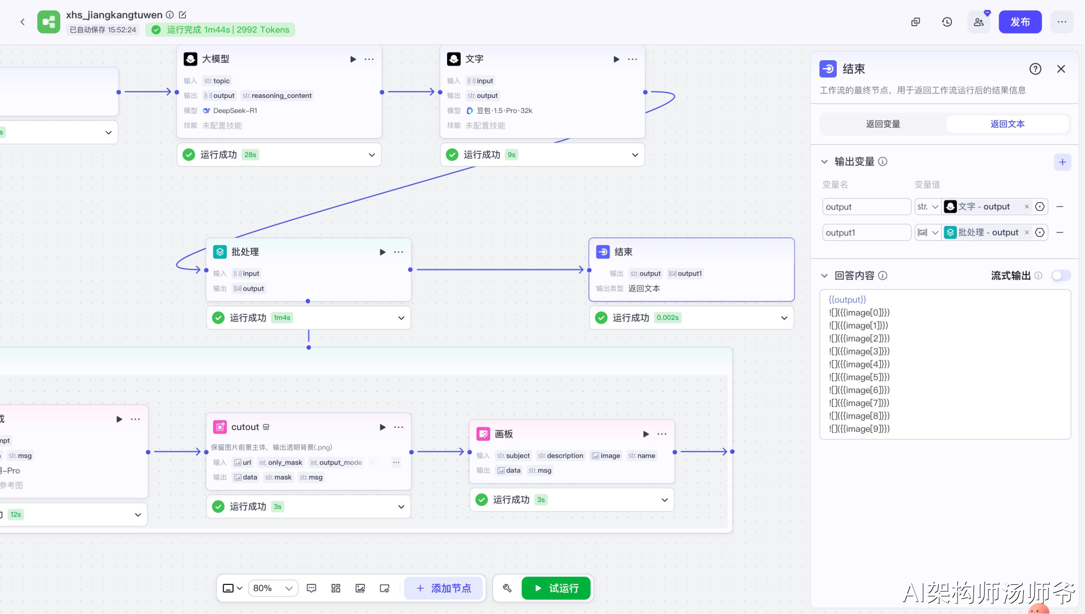Click 添加节点 add node button

[x=444, y=588]
